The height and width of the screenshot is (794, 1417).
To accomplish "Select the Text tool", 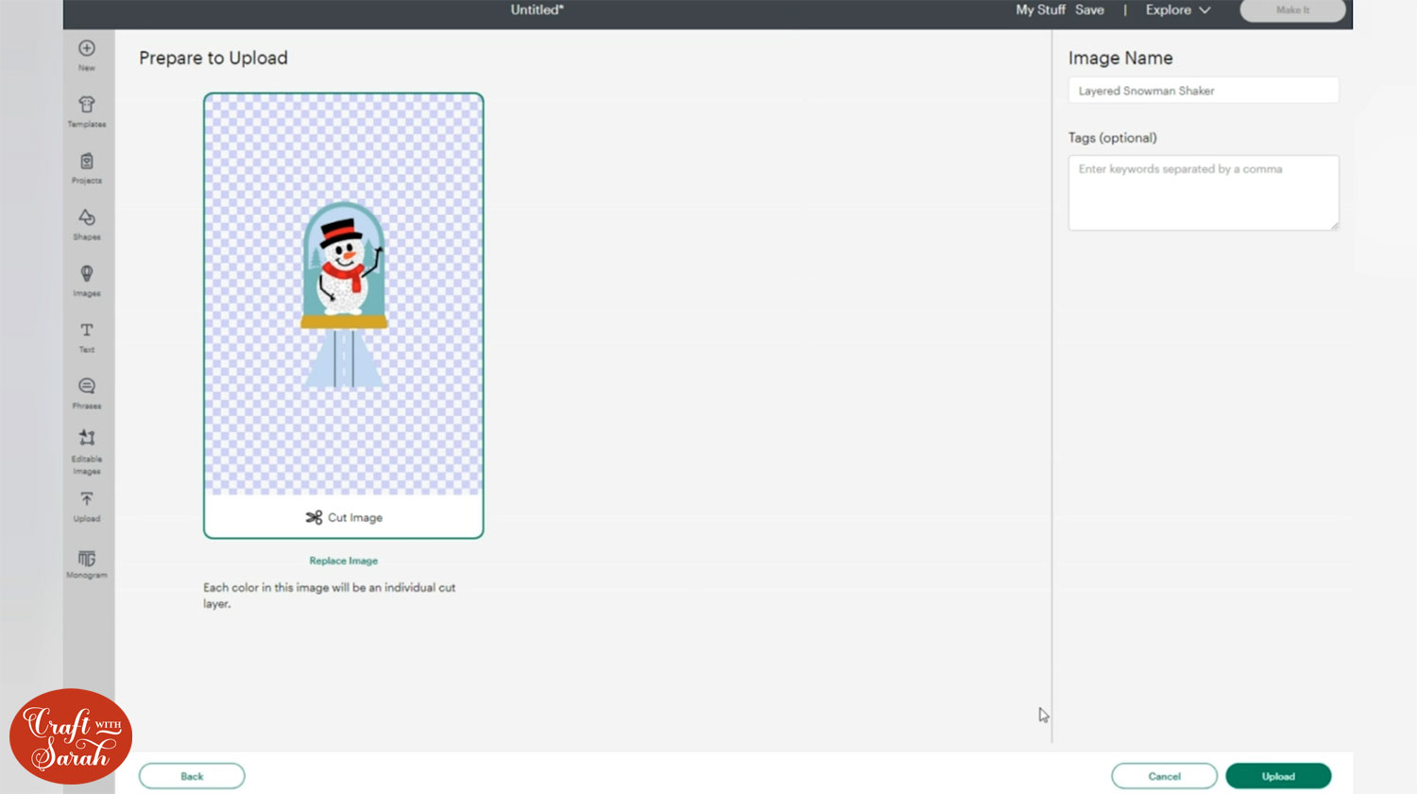I will tap(87, 337).
